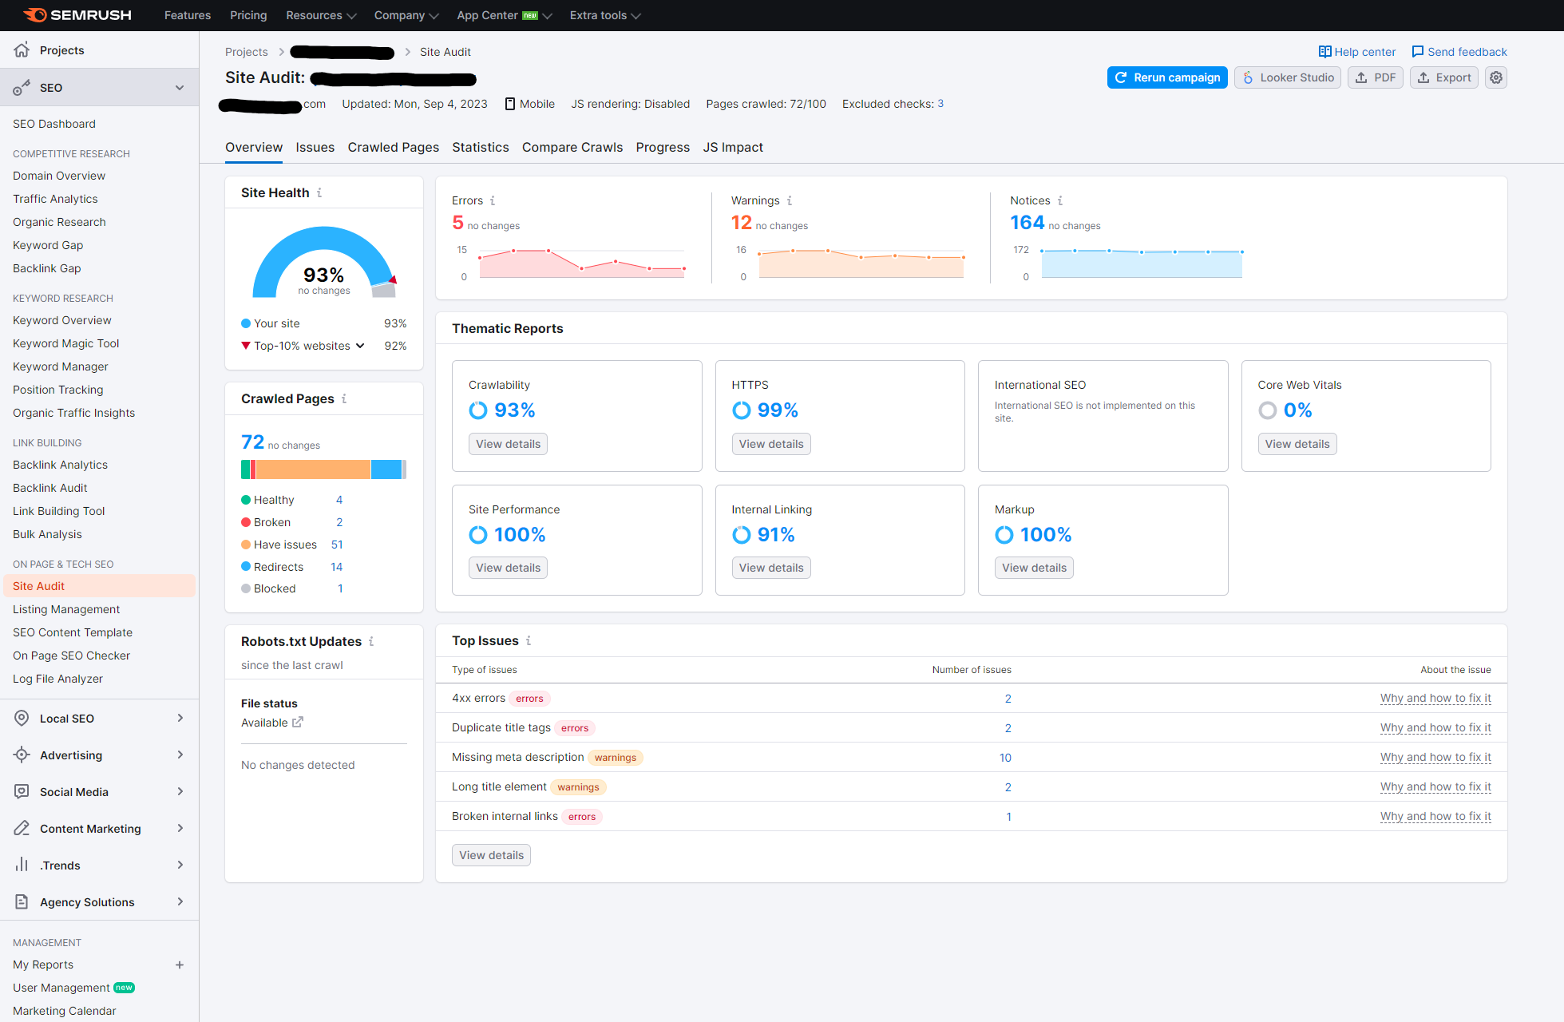The image size is (1564, 1022).
Task: Click the plus icon next to My Reports
Action: (x=180, y=965)
